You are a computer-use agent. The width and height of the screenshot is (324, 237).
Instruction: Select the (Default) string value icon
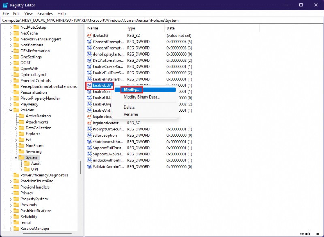(89, 35)
